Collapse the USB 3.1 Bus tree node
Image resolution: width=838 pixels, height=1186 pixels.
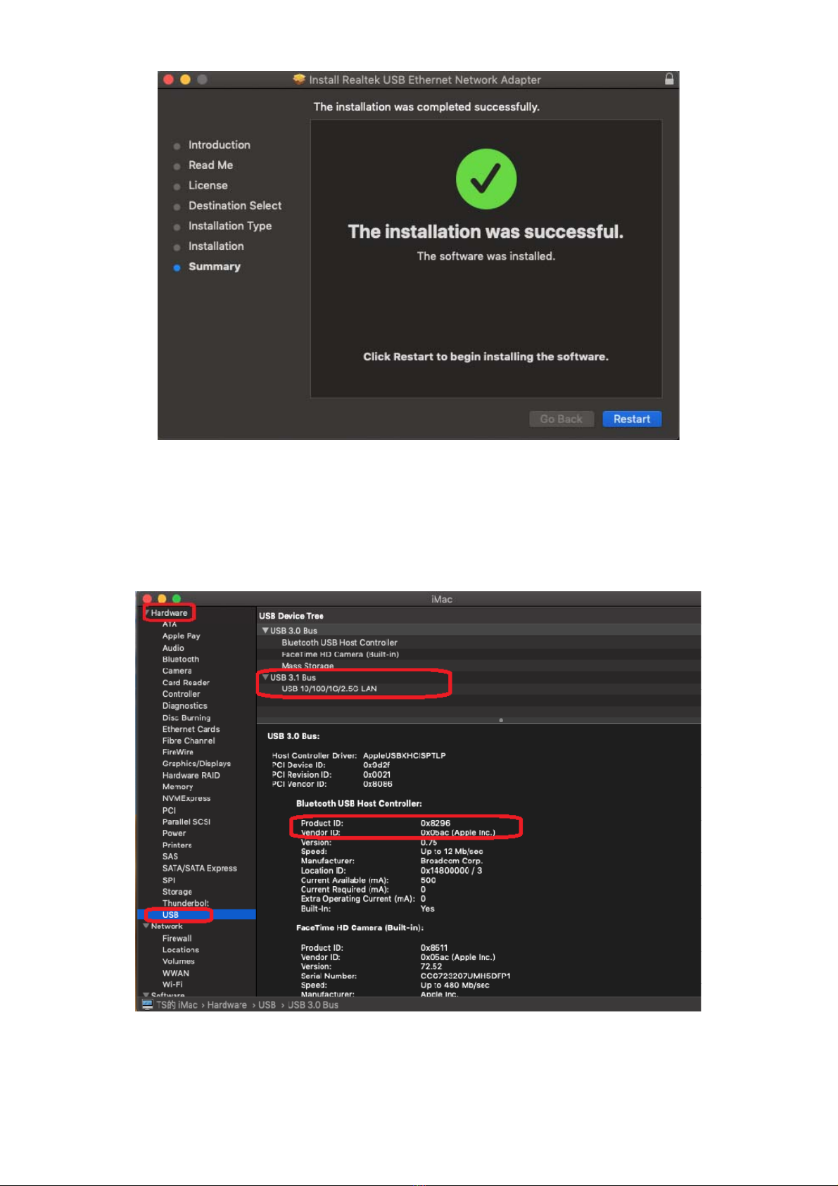click(x=265, y=677)
